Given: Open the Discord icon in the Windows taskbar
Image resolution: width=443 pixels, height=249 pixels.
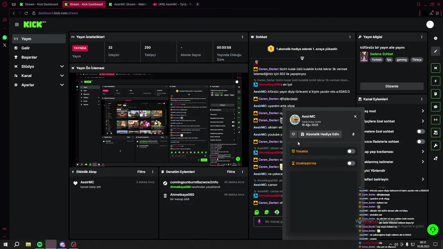Looking at the screenshot, I should [62, 245].
